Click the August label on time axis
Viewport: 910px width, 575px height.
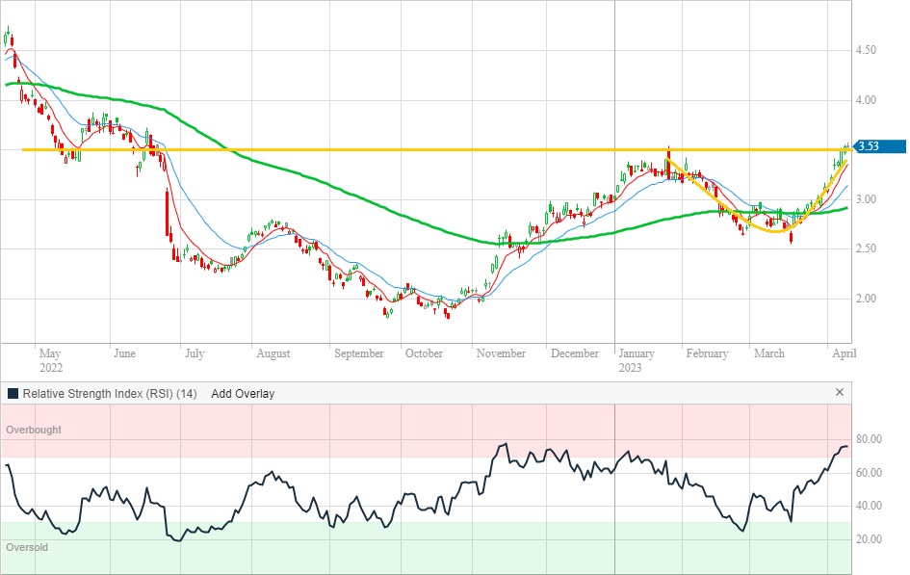click(273, 353)
